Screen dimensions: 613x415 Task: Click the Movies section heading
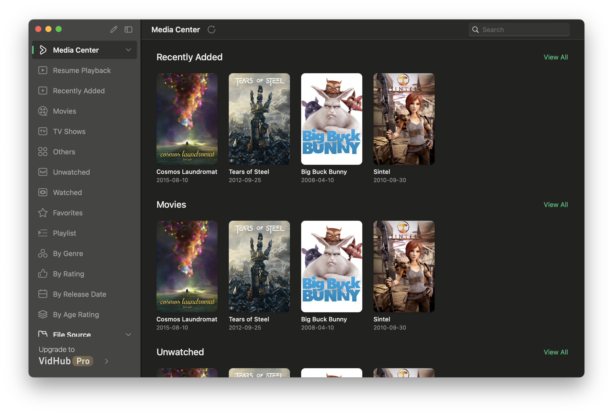pos(171,204)
